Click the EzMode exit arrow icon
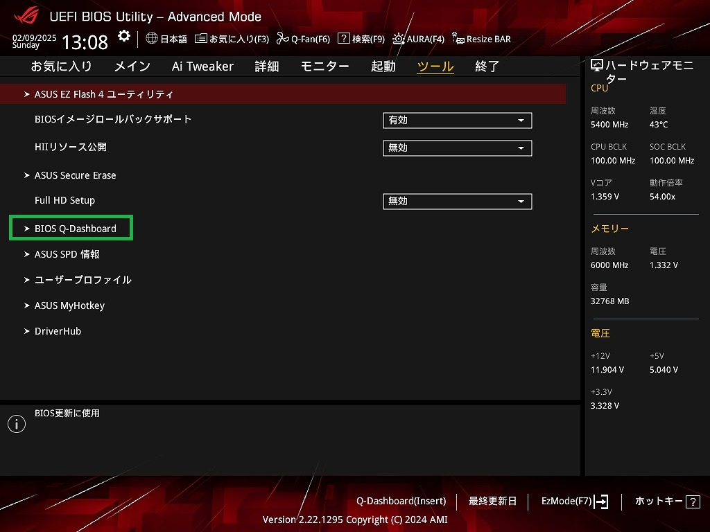This screenshot has height=532, width=710. 601,502
